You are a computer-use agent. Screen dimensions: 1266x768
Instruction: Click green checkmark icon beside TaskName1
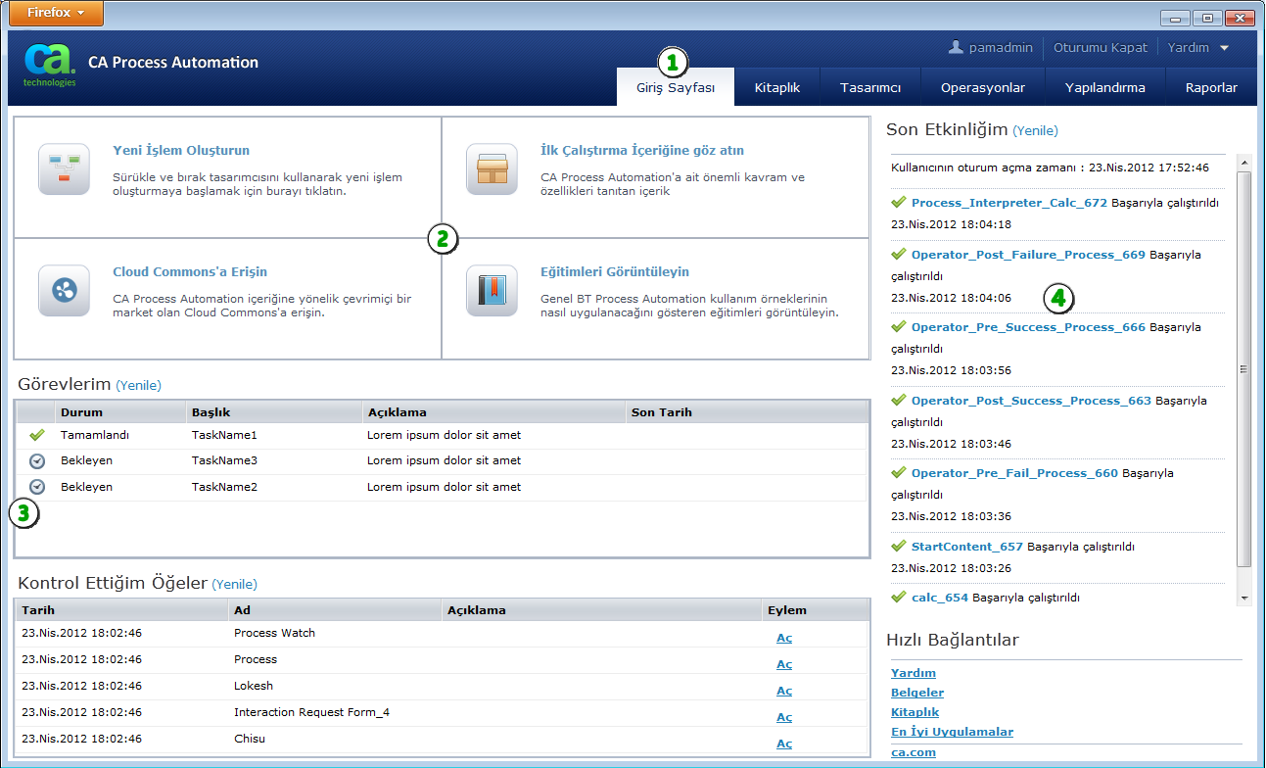[37, 435]
